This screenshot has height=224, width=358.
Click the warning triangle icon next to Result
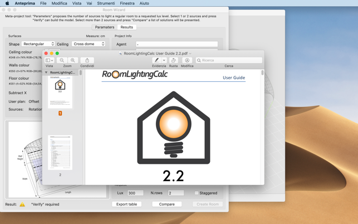click(22, 204)
